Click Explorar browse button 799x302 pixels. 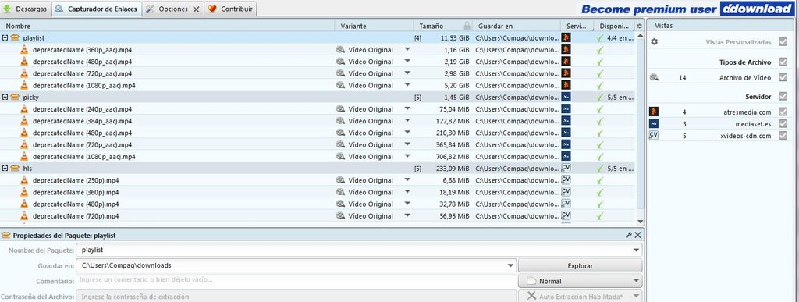coord(581,266)
